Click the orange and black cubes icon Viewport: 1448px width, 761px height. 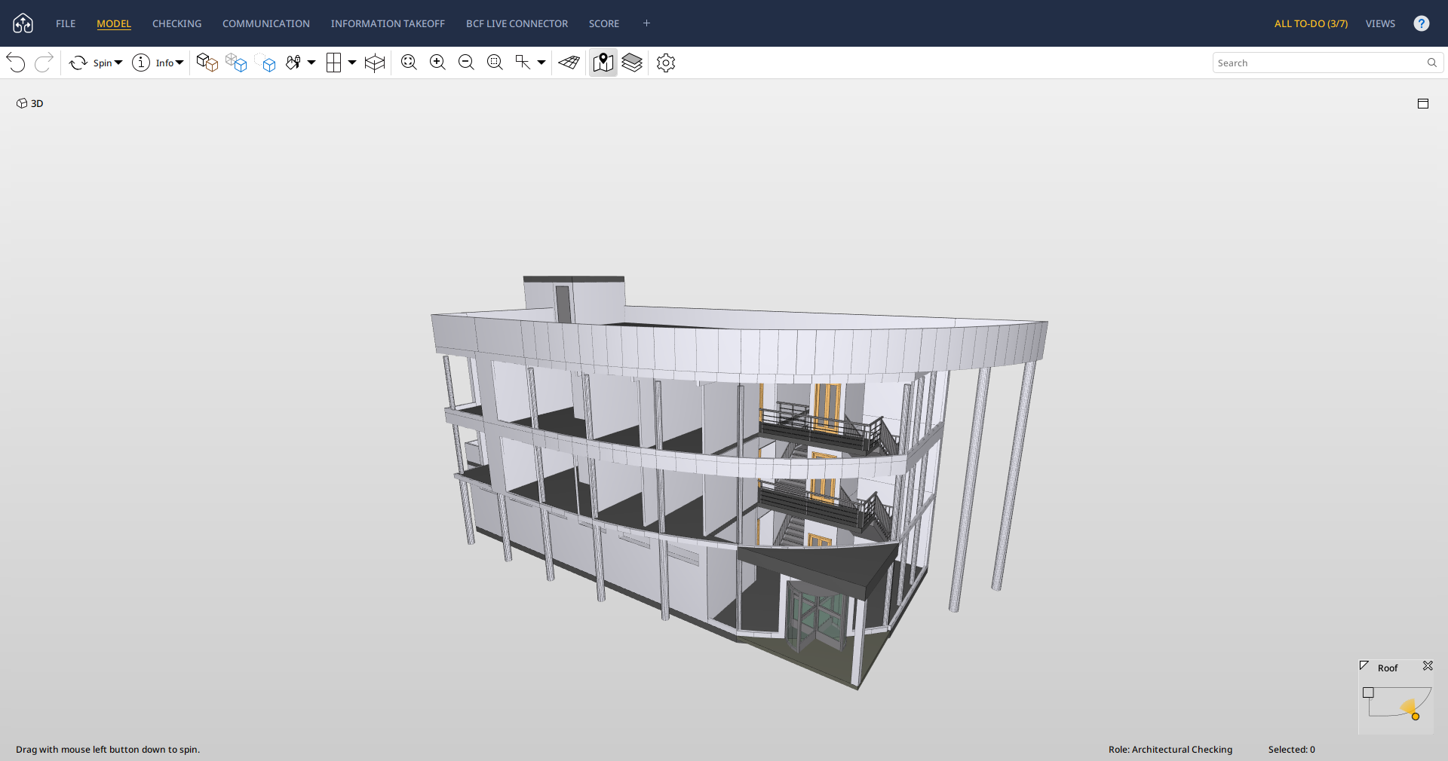pos(207,63)
